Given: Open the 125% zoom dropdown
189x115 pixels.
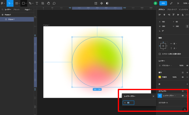Looking at the screenshot, I should pyautogui.click(x=186, y=3).
